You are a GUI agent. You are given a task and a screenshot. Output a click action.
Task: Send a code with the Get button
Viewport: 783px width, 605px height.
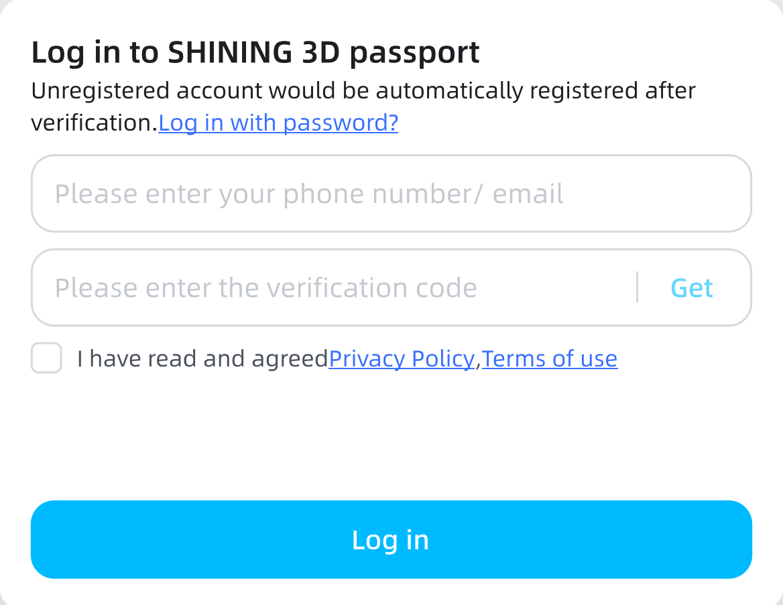692,288
